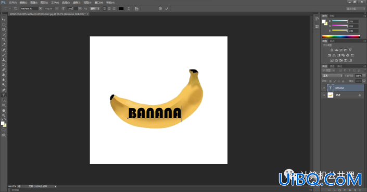The height and width of the screenshot is (192, 367).
Task: Center text in options bar
Action: tap(109, 9)
